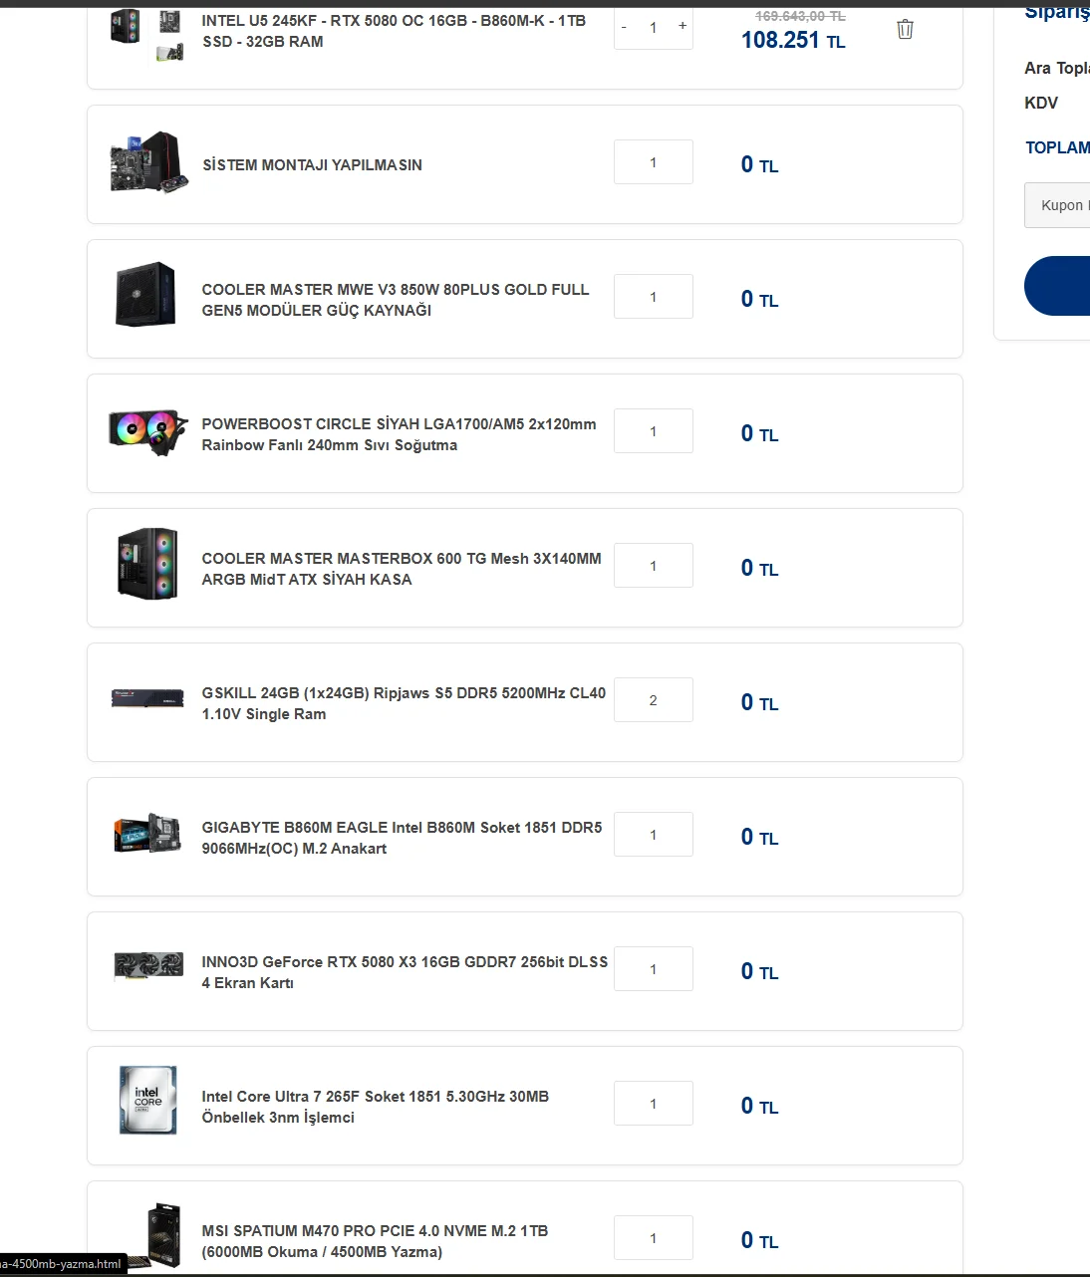Viewport: 1090px width, 1277px height.
Task: Select 0 TL price of INNO3D RTX 5080 row
Action: click(x=759, y=972)
